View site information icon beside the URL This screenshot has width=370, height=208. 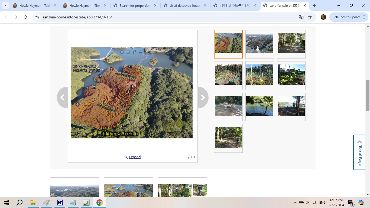coord(37,17)
